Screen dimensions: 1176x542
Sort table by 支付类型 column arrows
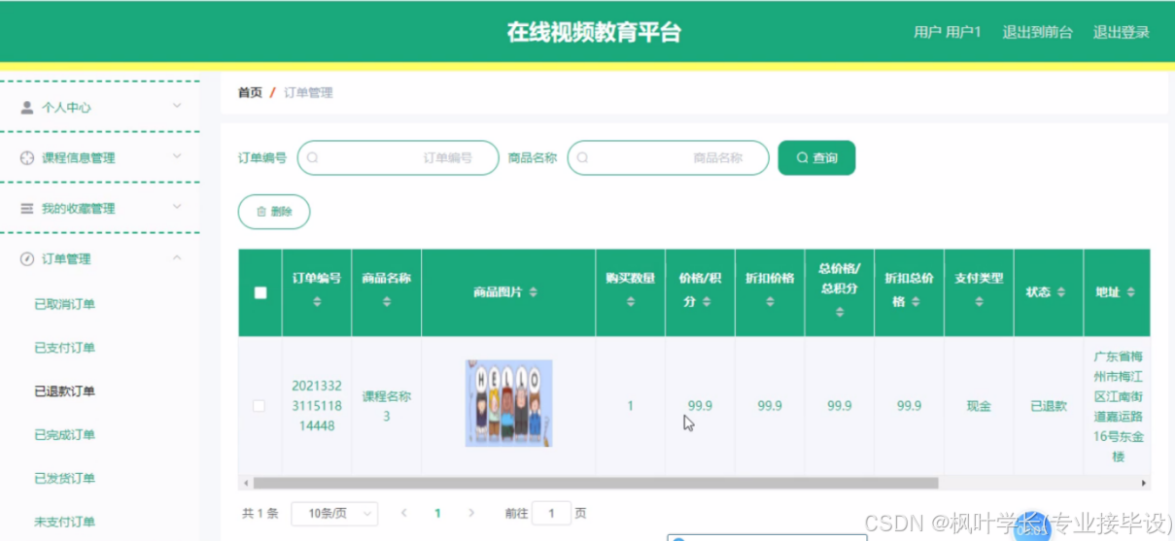pyautogui.click(x=979, y=302)
